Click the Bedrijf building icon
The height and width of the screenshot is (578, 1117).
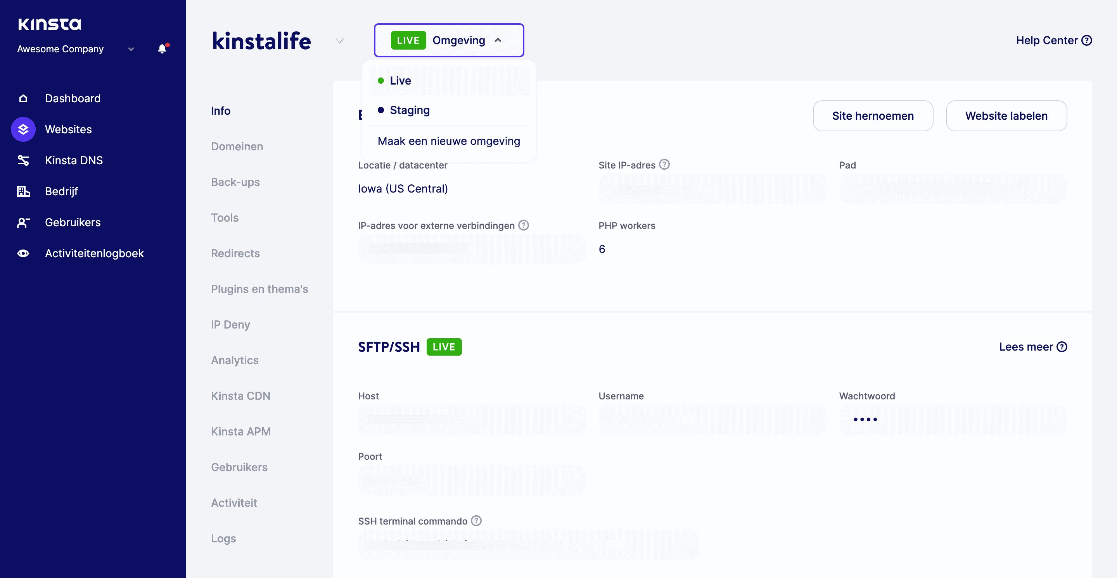click(x=22, y=191)
